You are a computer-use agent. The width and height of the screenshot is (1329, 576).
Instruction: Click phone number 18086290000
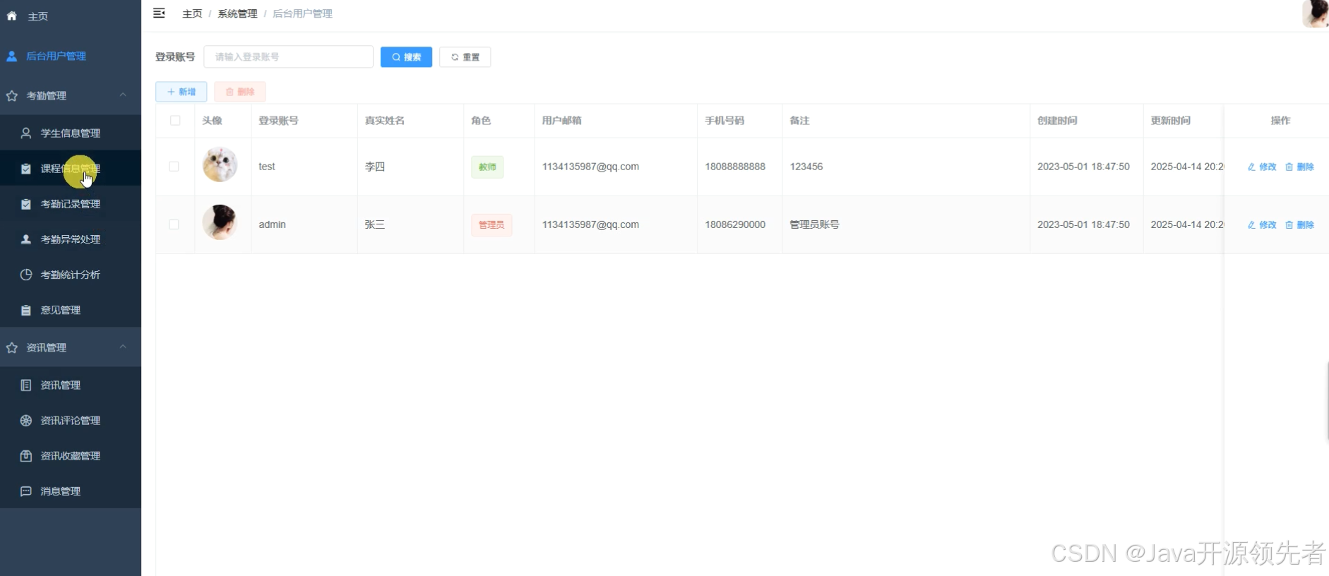tap(735, 224)
